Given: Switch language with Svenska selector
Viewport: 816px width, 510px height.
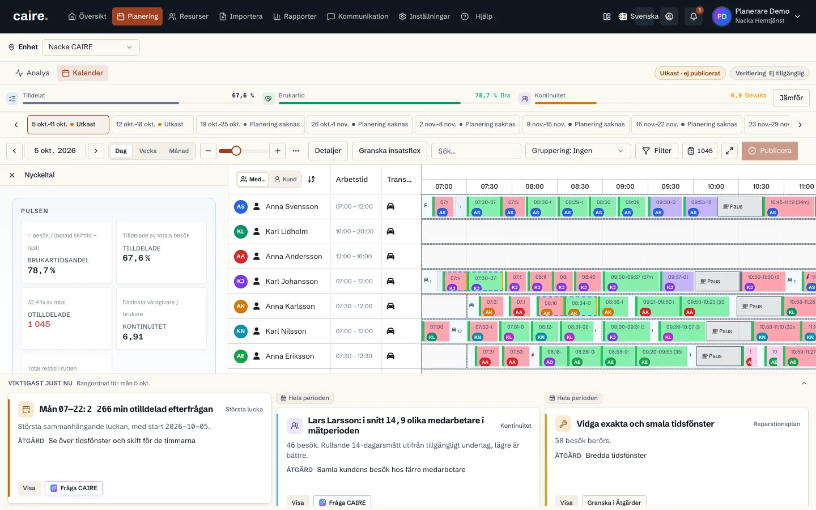Looking at the screenshot, I should 639,16.
